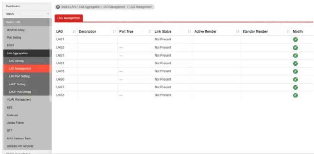
Task: Open the LACP Setting submenu item
Action: coord(17,84)
